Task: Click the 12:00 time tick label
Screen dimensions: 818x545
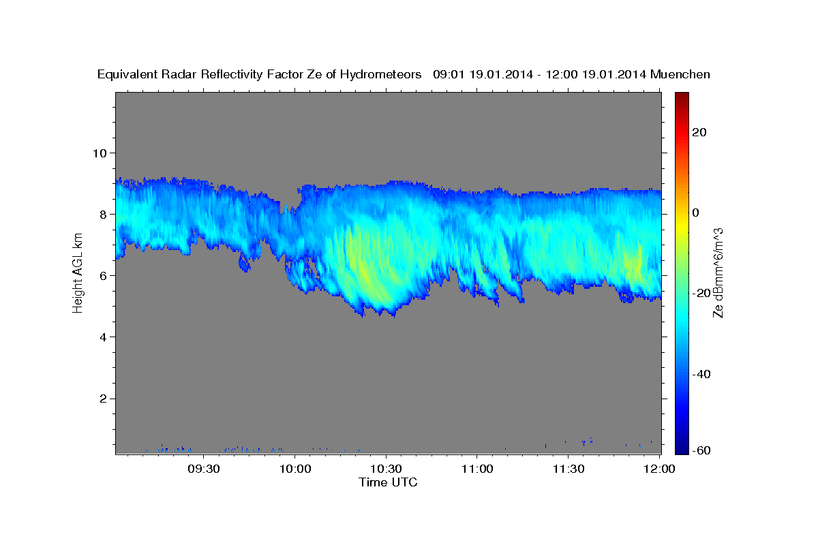Action: tap(659, 469)
